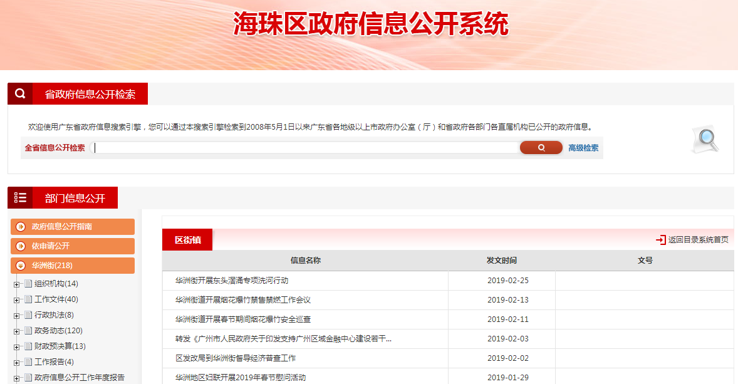Open 华洲街道开展春节期间烟花爆竹安全巡查 article
The width and height of the screenshot is (738, 384).
tap(243, 319)
